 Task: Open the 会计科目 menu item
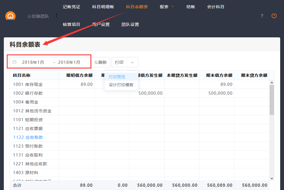(216, 7)
